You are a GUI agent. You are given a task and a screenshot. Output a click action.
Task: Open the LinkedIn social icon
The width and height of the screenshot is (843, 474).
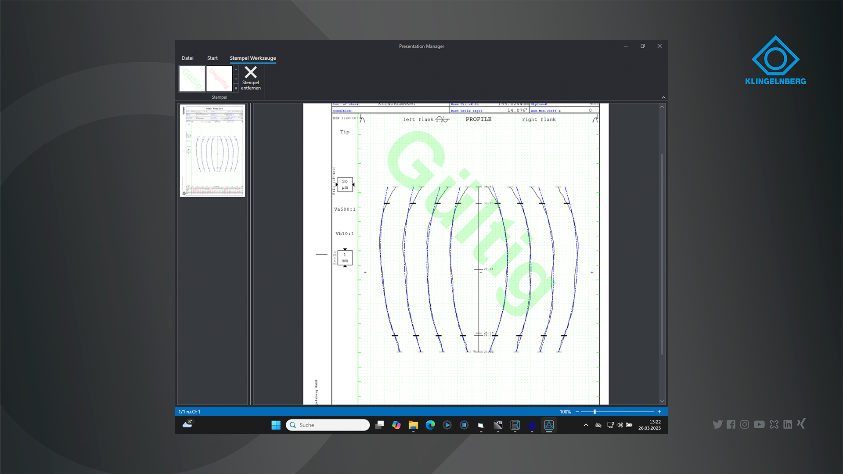(788, 424)
